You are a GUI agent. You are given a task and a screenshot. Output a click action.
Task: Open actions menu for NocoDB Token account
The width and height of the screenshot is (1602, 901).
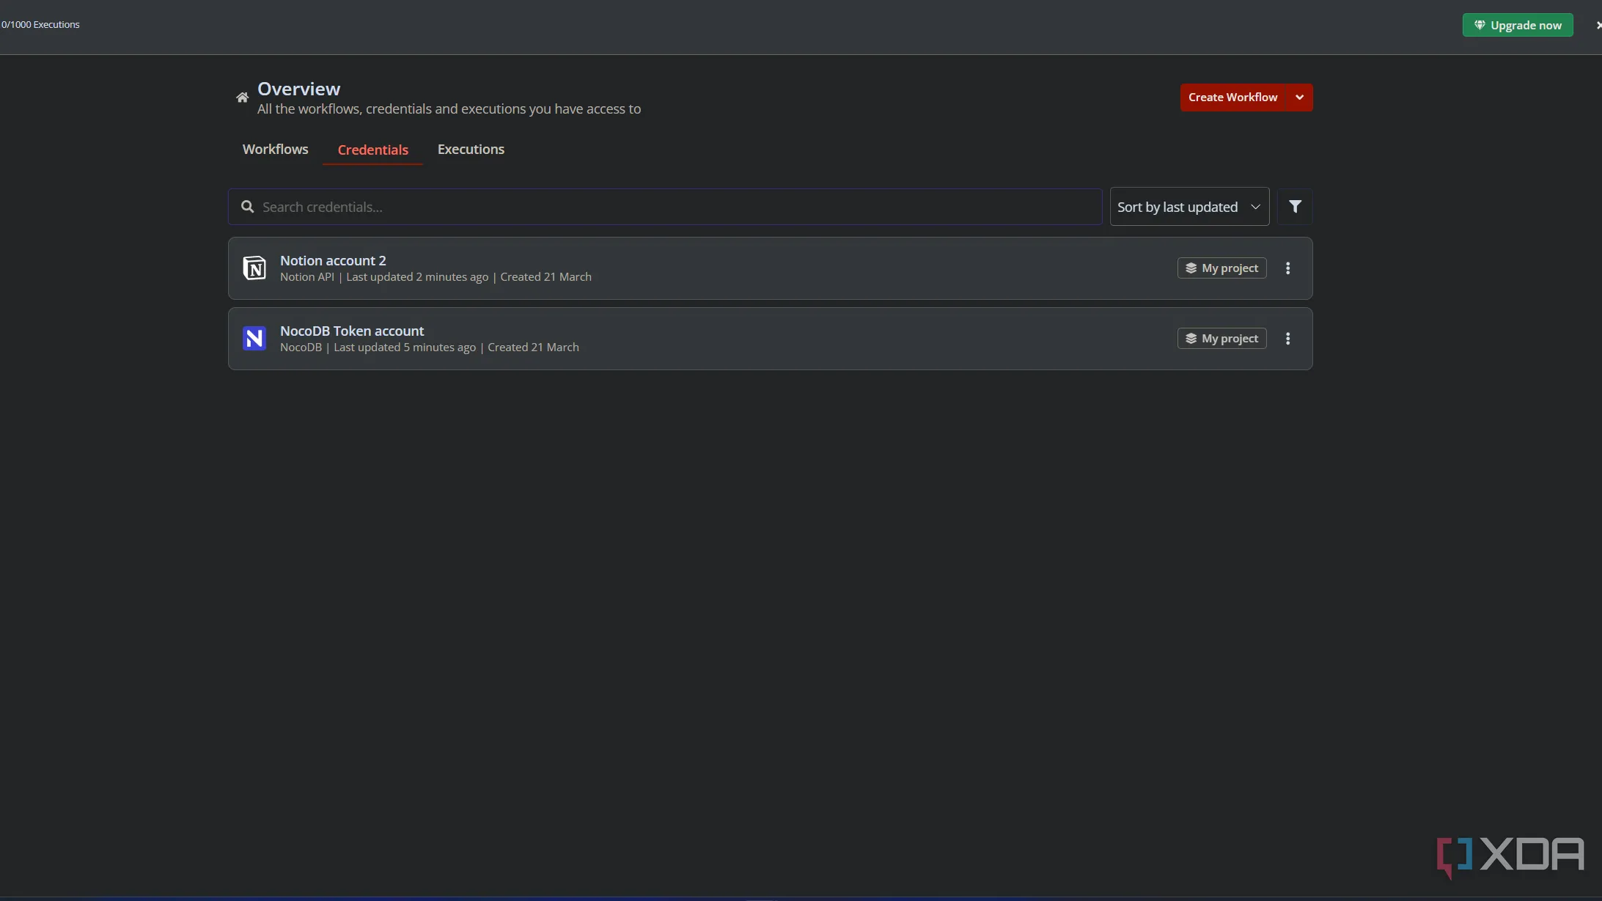1287,339
